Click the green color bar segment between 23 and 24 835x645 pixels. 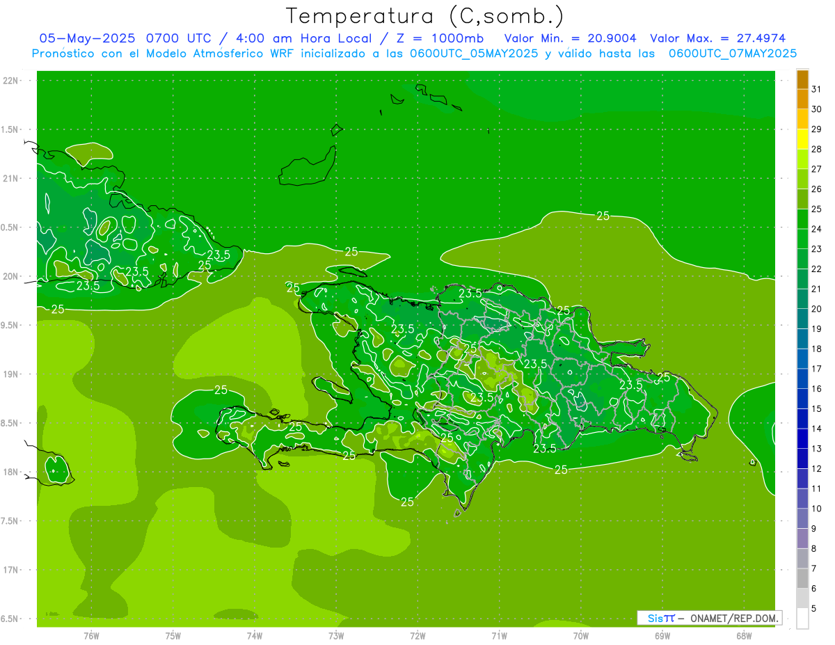(x=802, y=239)
